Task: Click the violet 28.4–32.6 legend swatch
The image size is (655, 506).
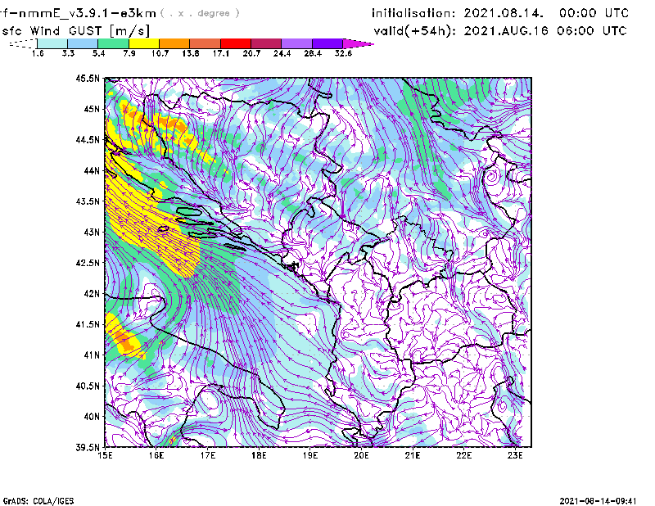Action: point(327,43)
